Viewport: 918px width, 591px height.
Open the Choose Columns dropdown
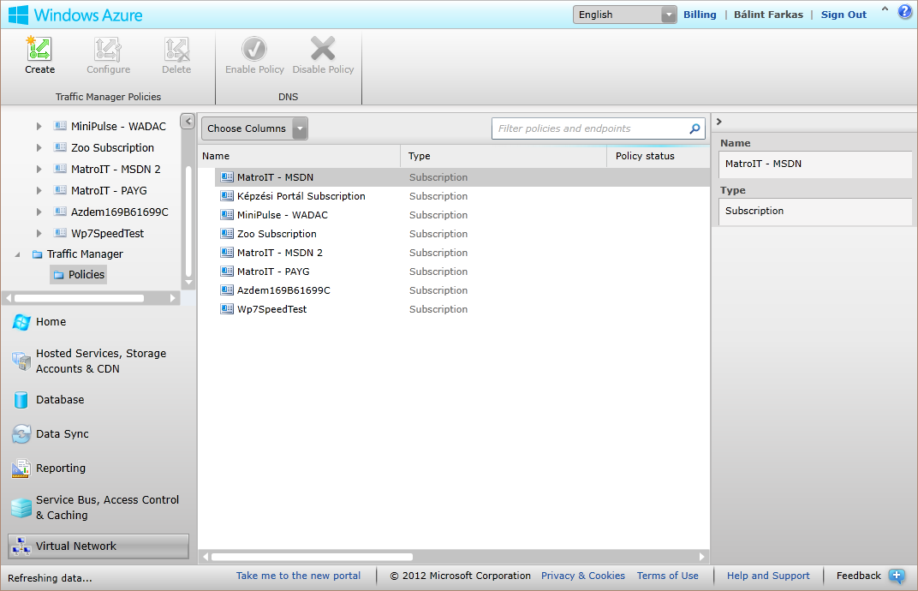(x=254, y=128)
